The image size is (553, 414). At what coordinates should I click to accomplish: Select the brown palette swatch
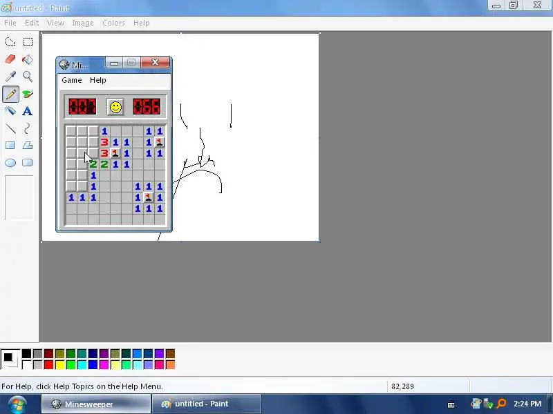(170, 353)
